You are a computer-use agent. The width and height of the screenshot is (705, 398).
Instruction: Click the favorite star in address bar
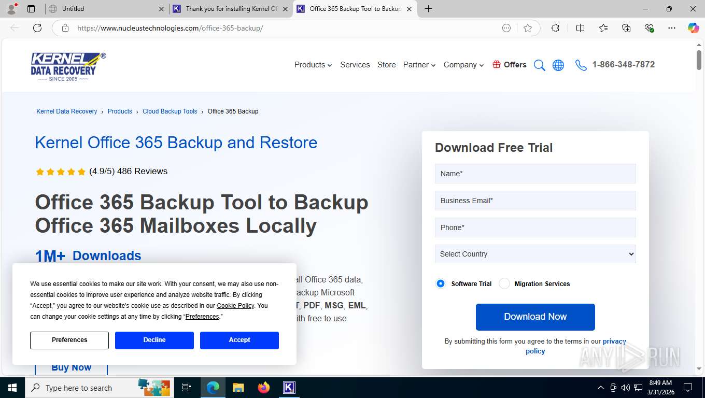[x=528, y=28]
